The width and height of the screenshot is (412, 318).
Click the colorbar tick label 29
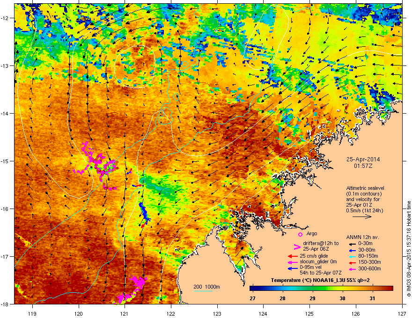[312, 298]
